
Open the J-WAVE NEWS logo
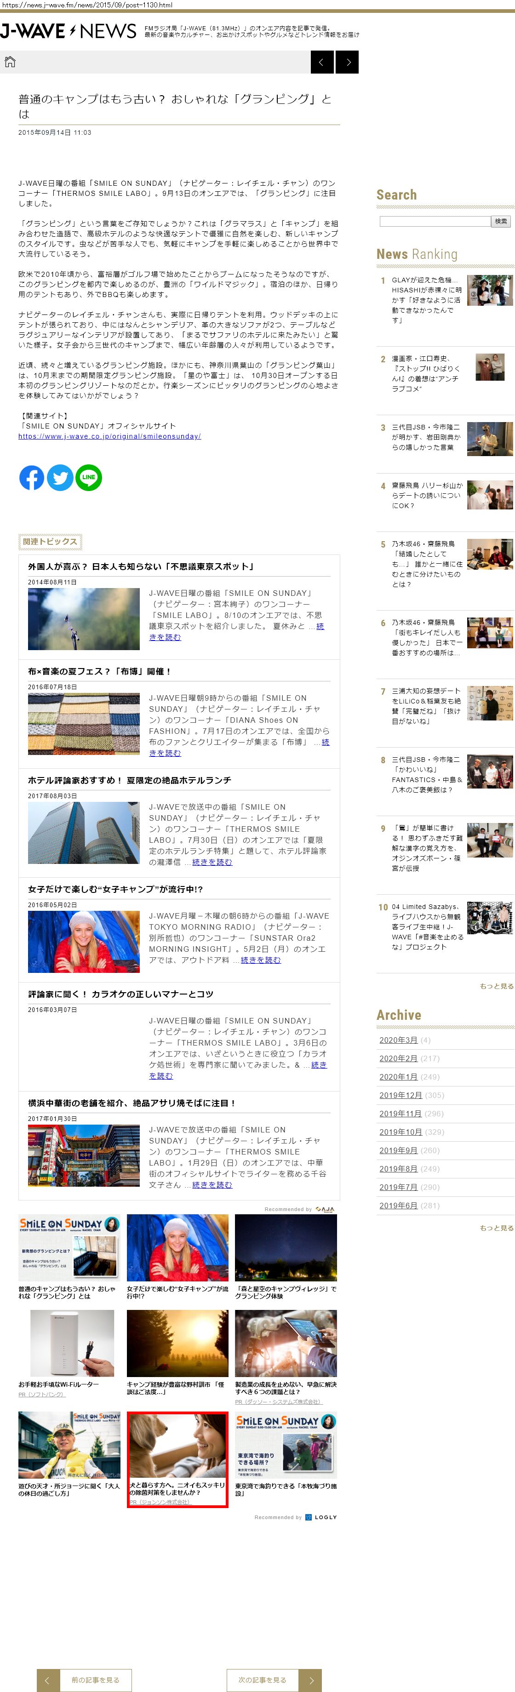click(x=69, y=31)
